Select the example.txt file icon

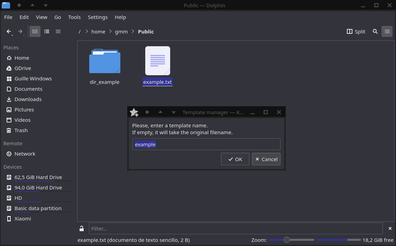pos(158,61)
